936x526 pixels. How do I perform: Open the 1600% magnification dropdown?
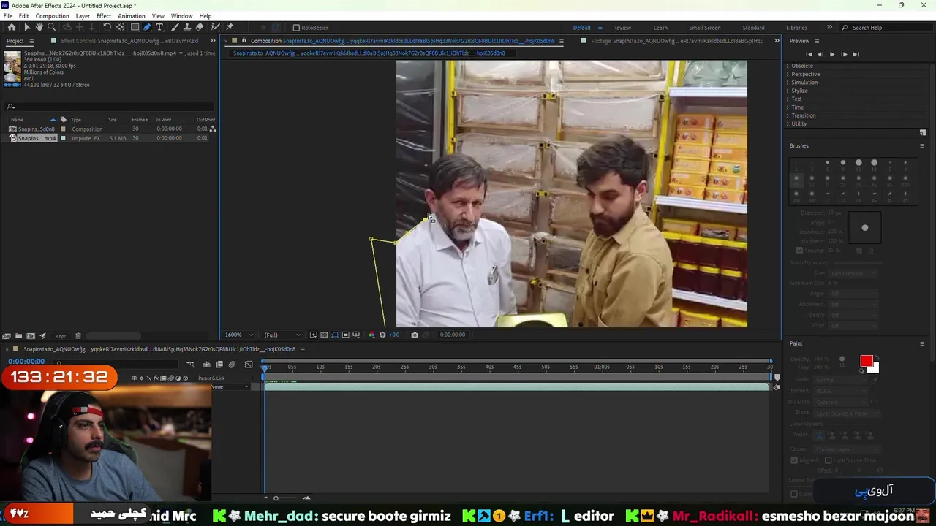click(x=240, y=335)
